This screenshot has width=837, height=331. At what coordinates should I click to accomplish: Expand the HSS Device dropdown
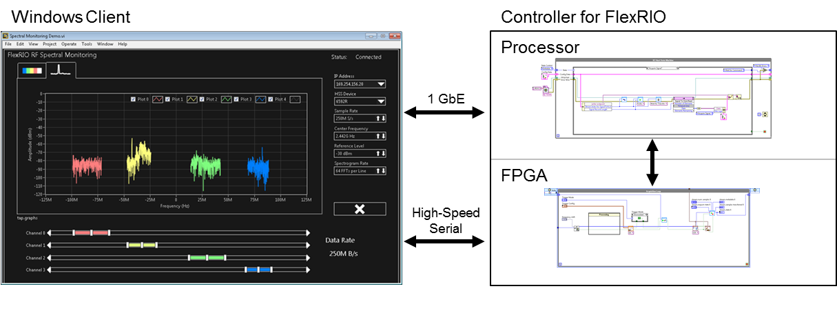tap(380, 101)
